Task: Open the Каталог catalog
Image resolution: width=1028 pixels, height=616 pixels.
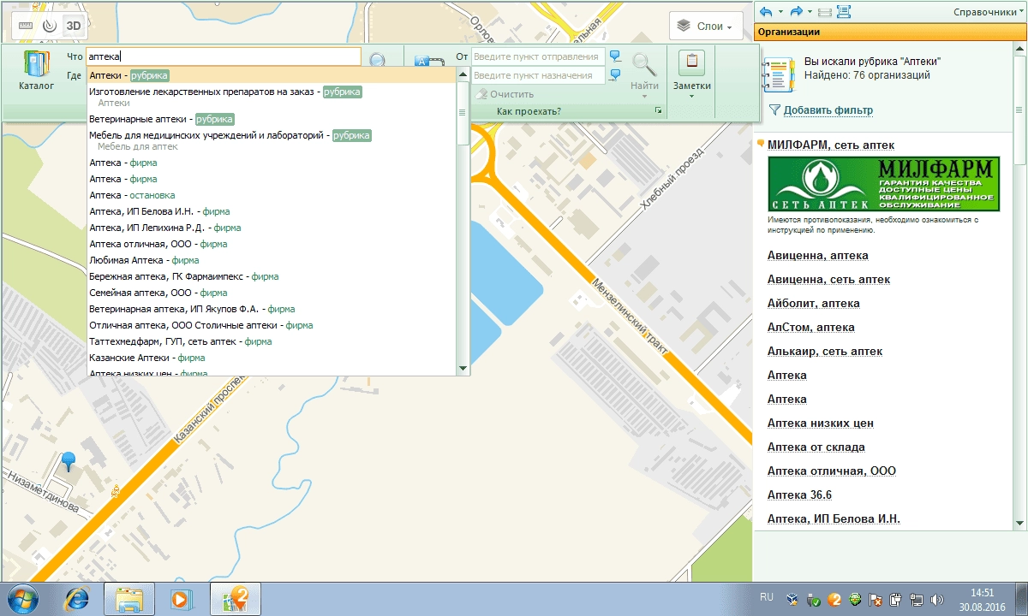Action: (x=36, y=70)
